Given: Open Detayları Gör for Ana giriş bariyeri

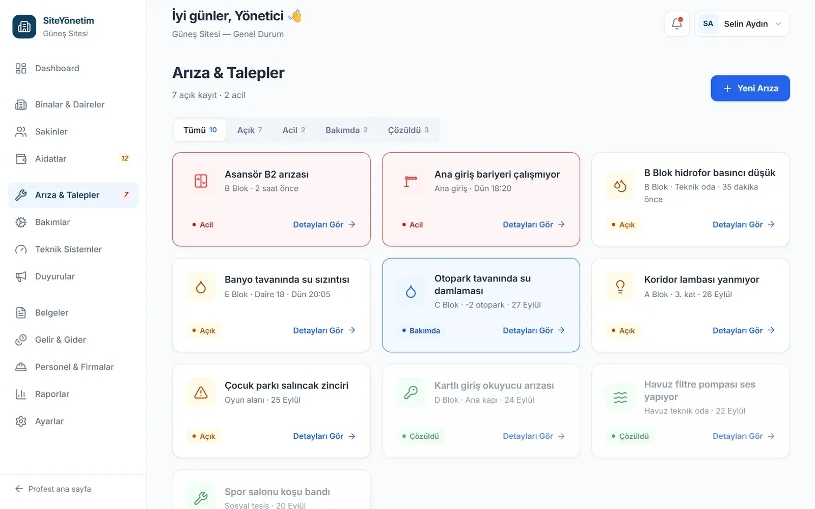Looking at the screenshot, I should click(x=534, y=224).
